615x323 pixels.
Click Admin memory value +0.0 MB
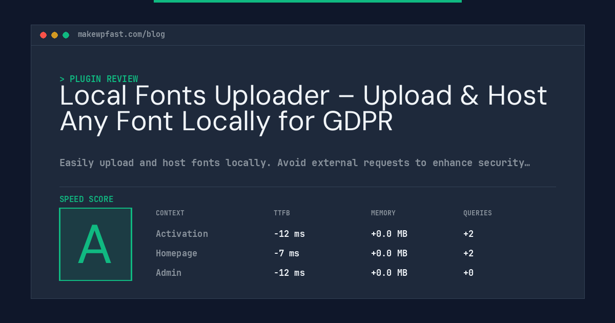click(389, 273)
